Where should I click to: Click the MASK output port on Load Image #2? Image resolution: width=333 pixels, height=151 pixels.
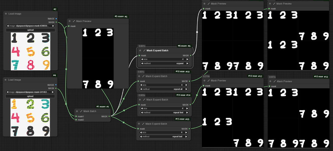tap(56, 22)
